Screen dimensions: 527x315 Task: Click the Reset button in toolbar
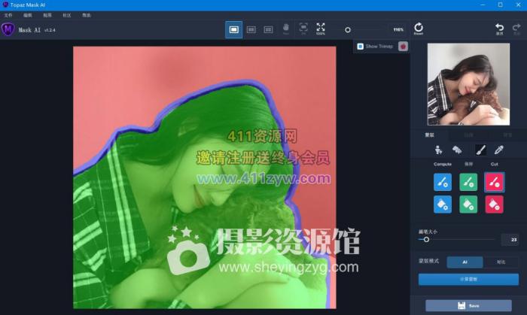pyautogui.click(x=418, y=29)
